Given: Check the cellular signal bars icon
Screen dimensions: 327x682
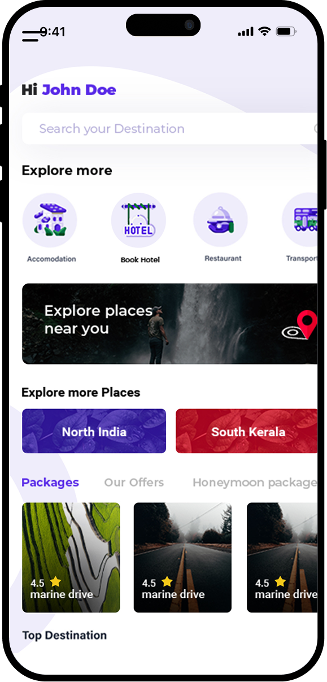Looking at the screenshot, I should (x=246, y=32).
